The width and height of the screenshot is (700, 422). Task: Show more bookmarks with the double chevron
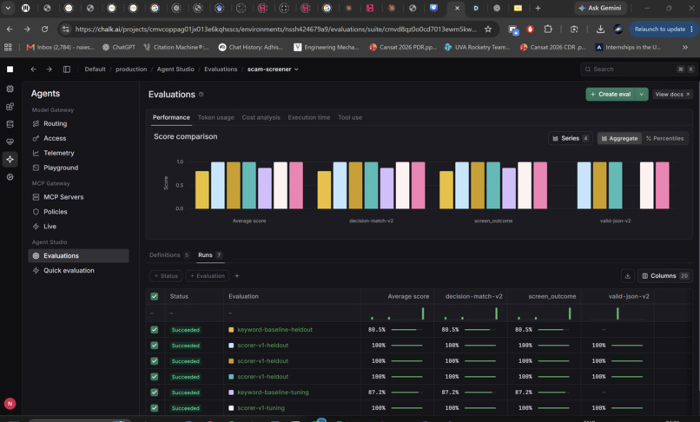click(x=685, y=48)
